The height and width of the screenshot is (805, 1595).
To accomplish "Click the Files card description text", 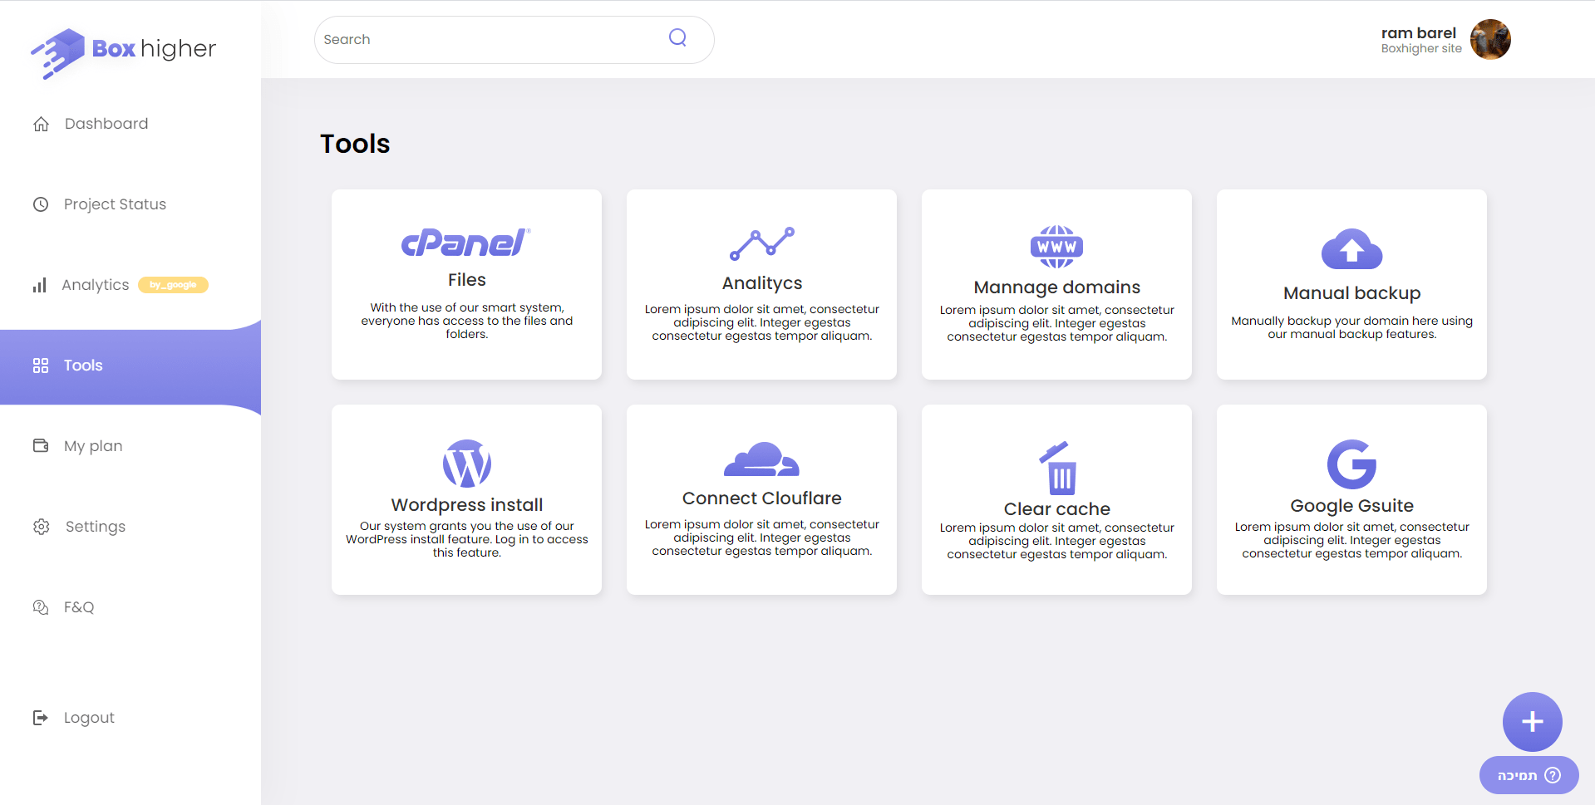I will click(466, 321).
